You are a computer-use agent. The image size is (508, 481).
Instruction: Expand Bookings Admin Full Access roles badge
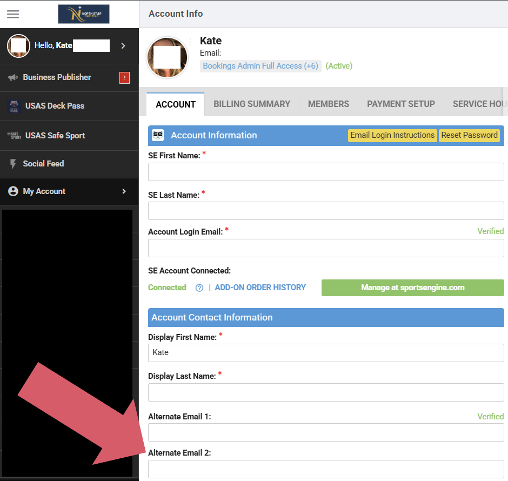click(260, 66)
